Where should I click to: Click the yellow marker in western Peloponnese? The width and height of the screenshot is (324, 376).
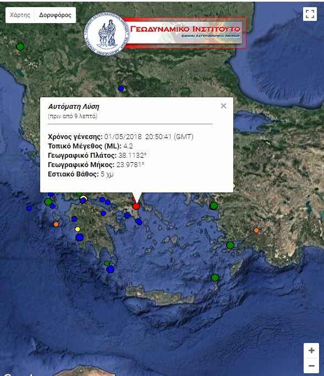tap(77, 229)
